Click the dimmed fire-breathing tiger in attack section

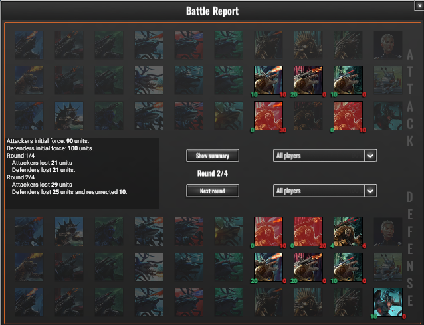click(29, 80)
